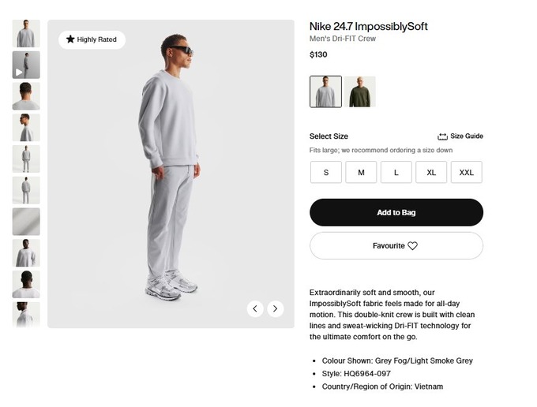Image resolution: width=537 pixels, height=407 pixels.
Task: Select the grey colour variant swatch
Action: point(325,91)
